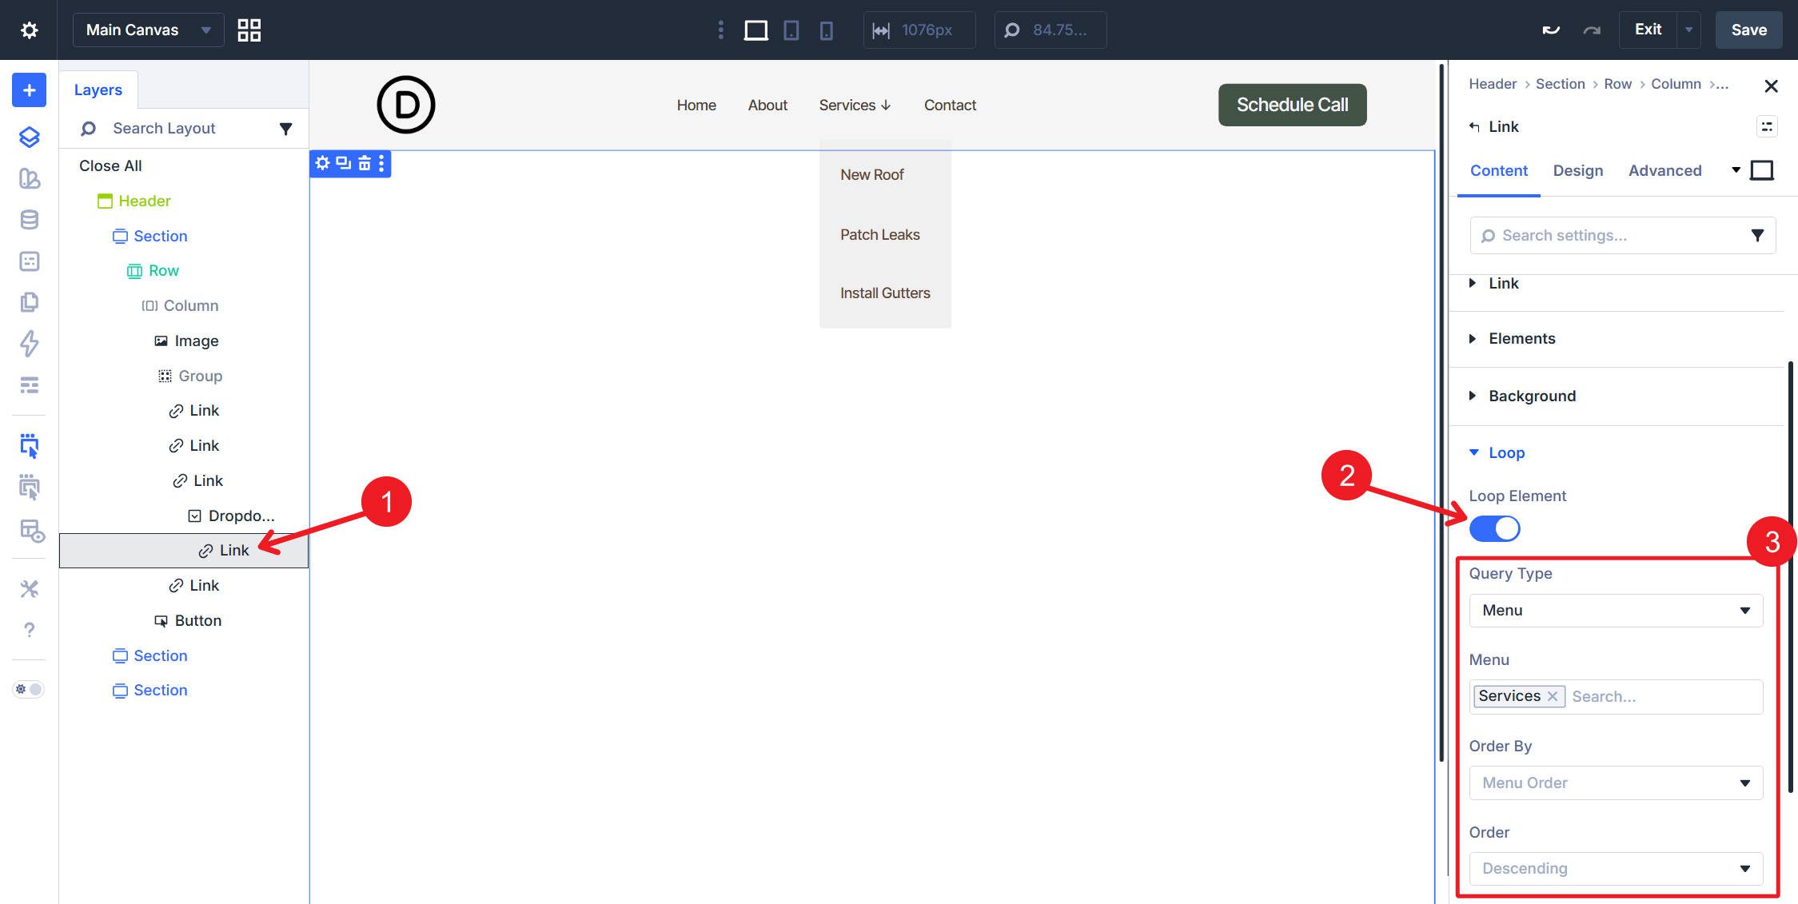Click Close All in the Layers panel
1798x904 pixels.
pyautogui.click(x=110, y=165)
